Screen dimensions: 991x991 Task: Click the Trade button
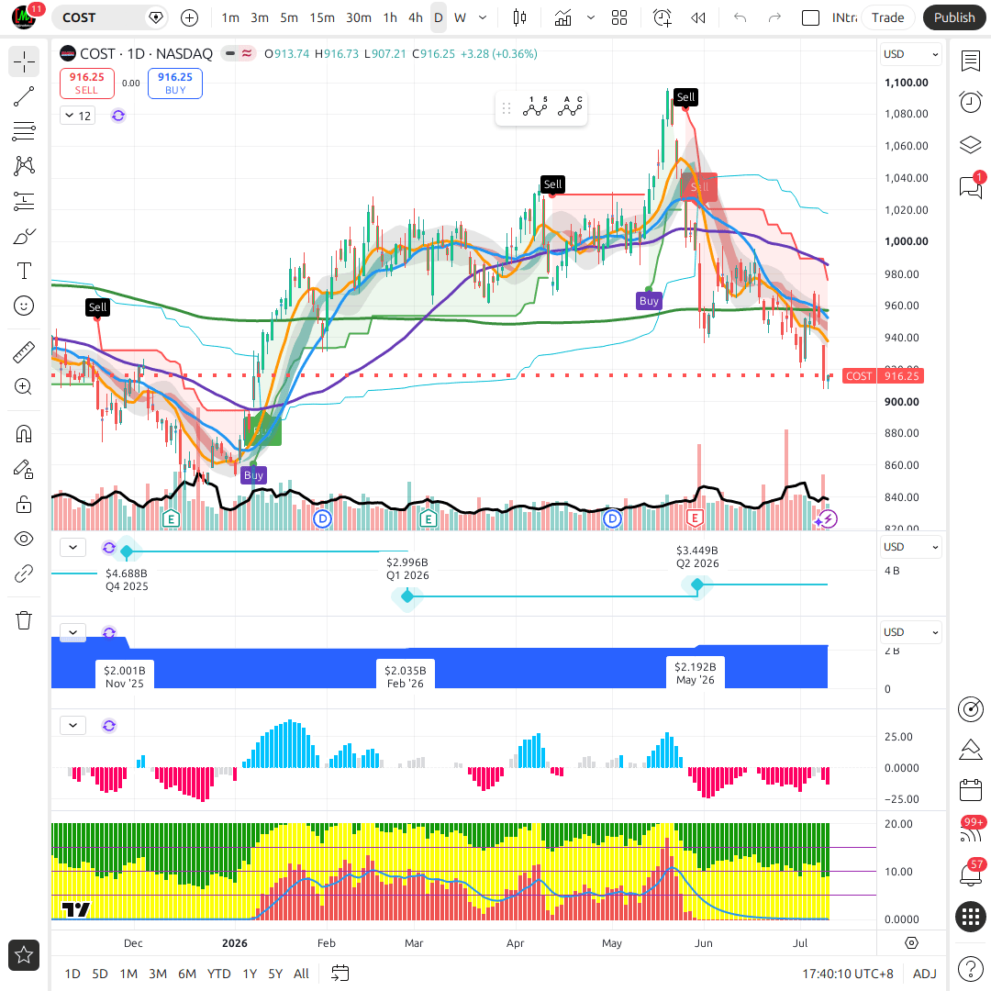(x=887, y=17)
